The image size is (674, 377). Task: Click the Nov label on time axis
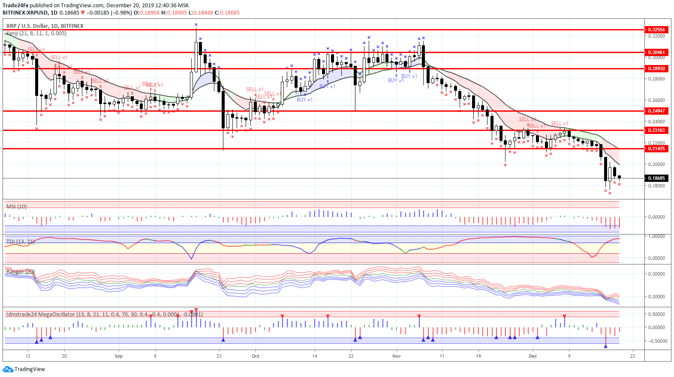[397, 356]
